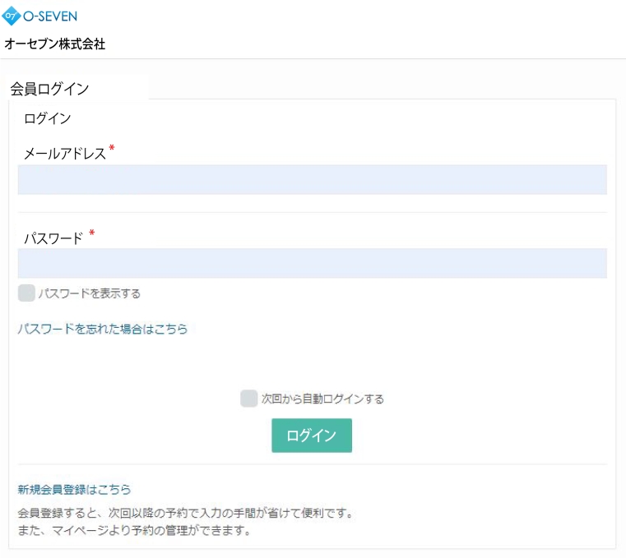This screenshot has width=626, height=558.
Task: Focus the パスワード input field
Action: (312, 263)
